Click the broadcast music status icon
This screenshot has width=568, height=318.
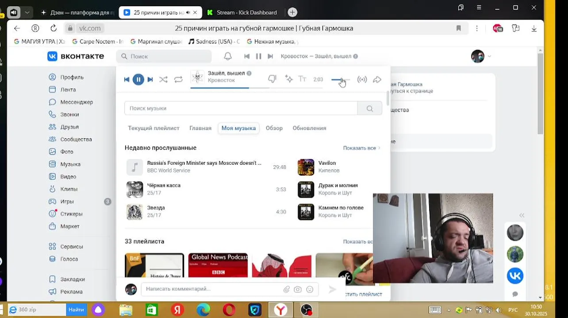click(362, 79)
